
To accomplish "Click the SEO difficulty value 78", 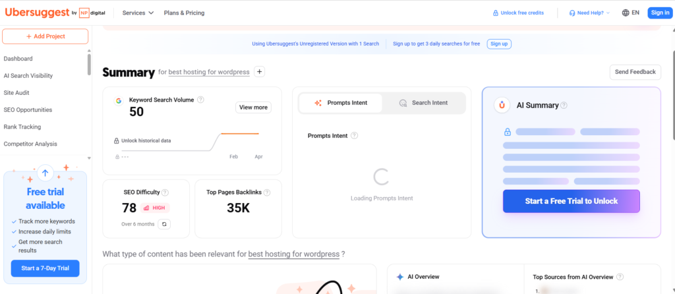I will tap(129, 208).
